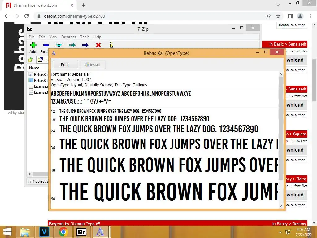Click the Retro category link

(x=301, y=179)
